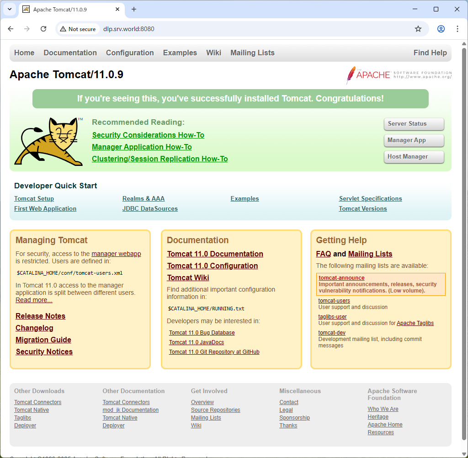468x458 pixels.
Task: Click the Tomcat cat mascot image
Action: (x=48, y=141)
